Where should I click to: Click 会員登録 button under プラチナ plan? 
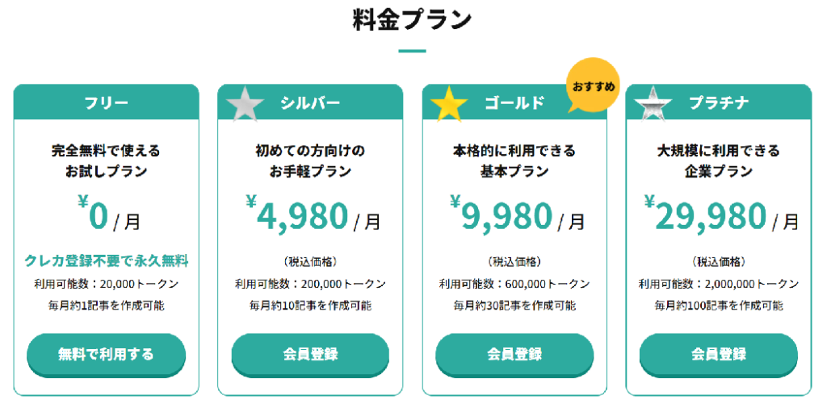coord(718,355)
